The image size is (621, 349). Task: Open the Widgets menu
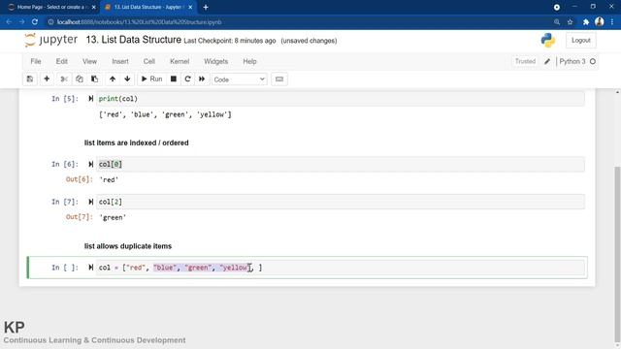[x=215, y=61]
